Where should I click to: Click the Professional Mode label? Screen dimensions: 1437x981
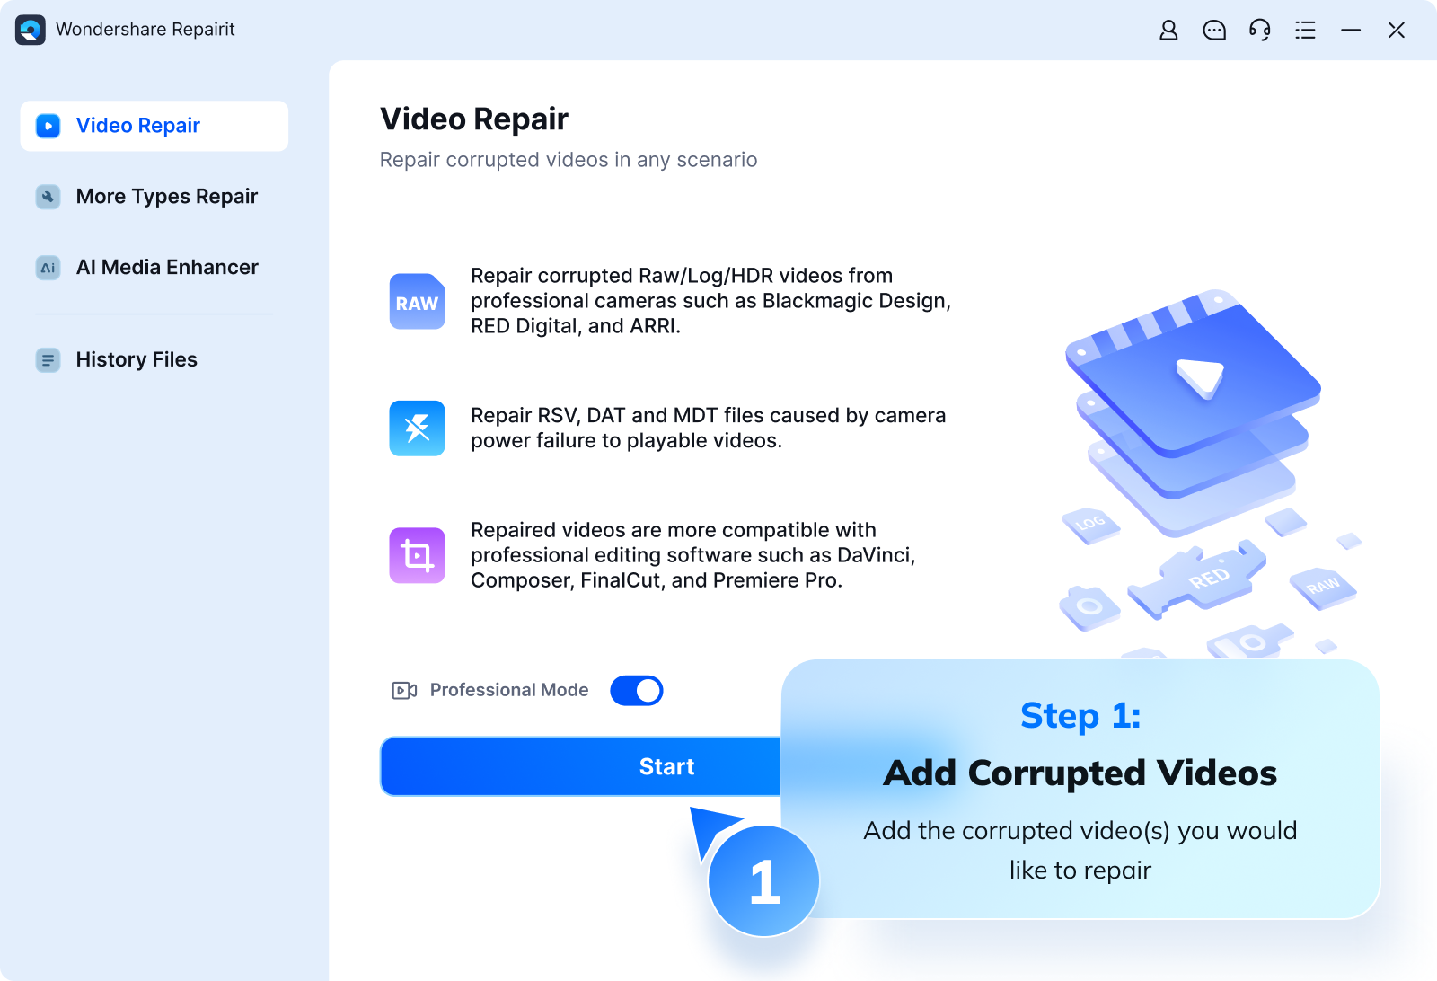click(509, 690)
